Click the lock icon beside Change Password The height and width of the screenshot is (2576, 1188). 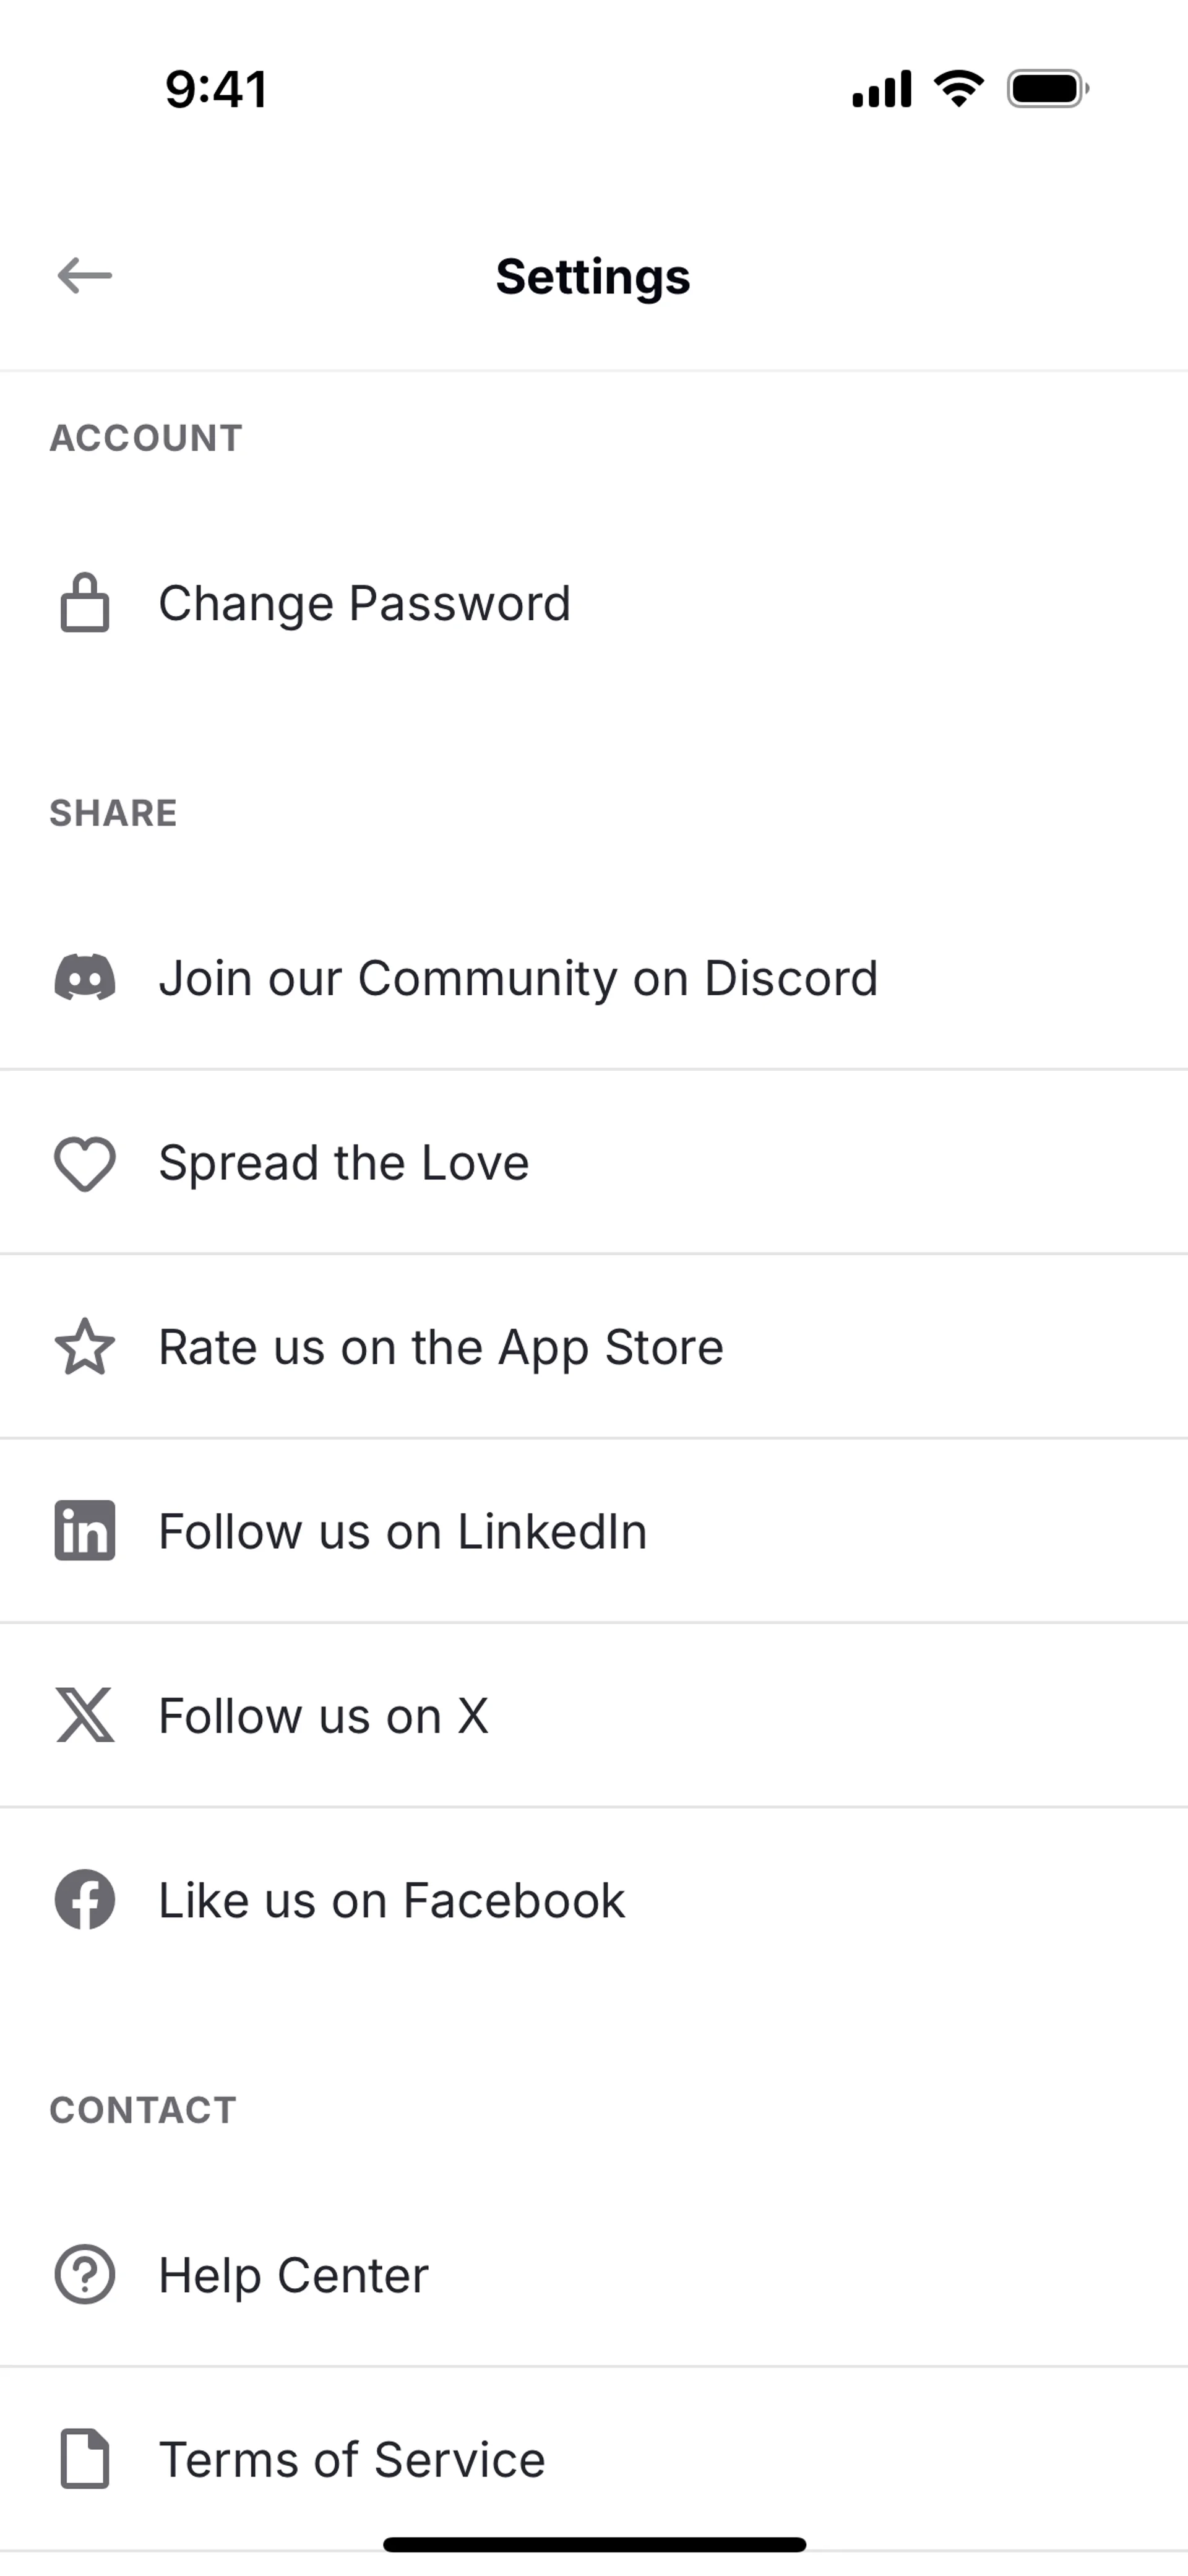(x=85, y=603)
